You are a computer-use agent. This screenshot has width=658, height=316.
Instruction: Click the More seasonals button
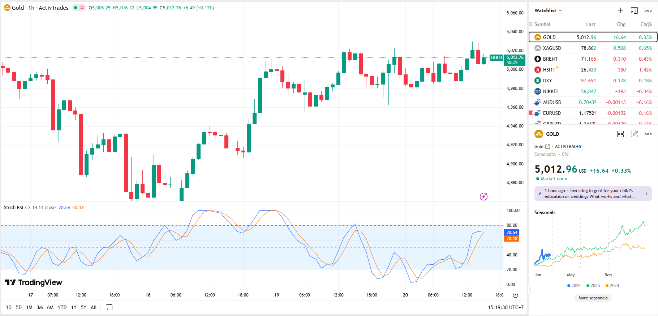click(x=593, y=298)
